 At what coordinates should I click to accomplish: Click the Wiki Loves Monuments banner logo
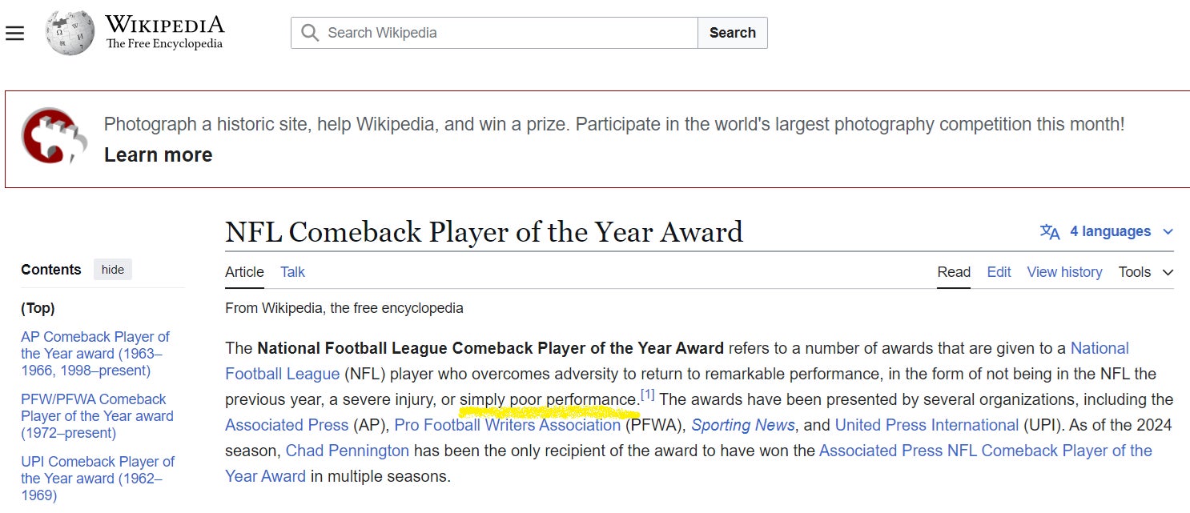54,138
